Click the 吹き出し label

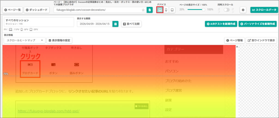(x=77, y=48)
